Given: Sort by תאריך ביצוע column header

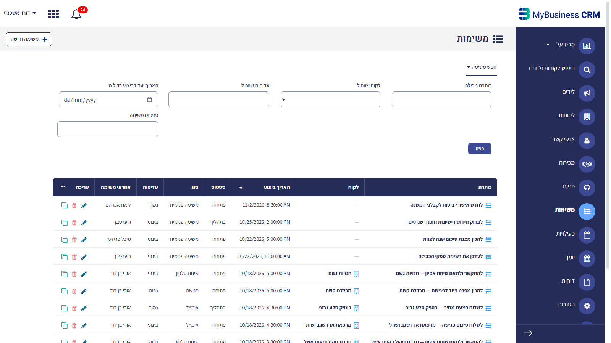Looking at the screenshot, I should (x=277, y=188).
